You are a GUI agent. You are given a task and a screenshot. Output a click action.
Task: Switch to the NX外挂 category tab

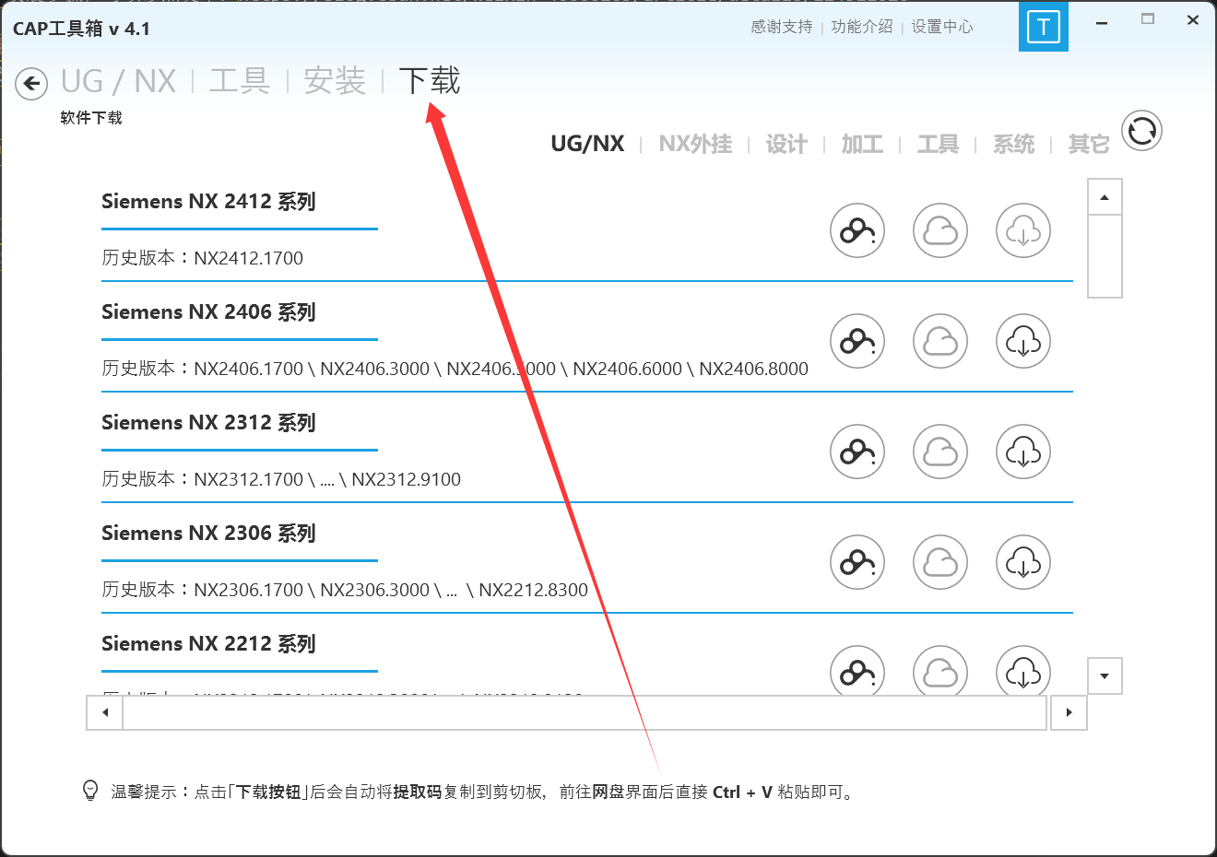point(695,145)
